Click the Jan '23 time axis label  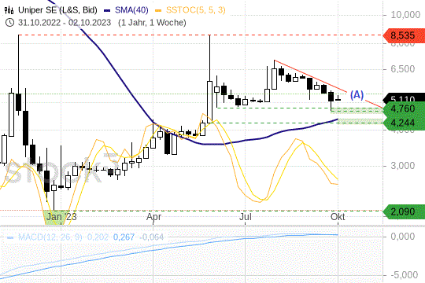click(x=61, y=217)
